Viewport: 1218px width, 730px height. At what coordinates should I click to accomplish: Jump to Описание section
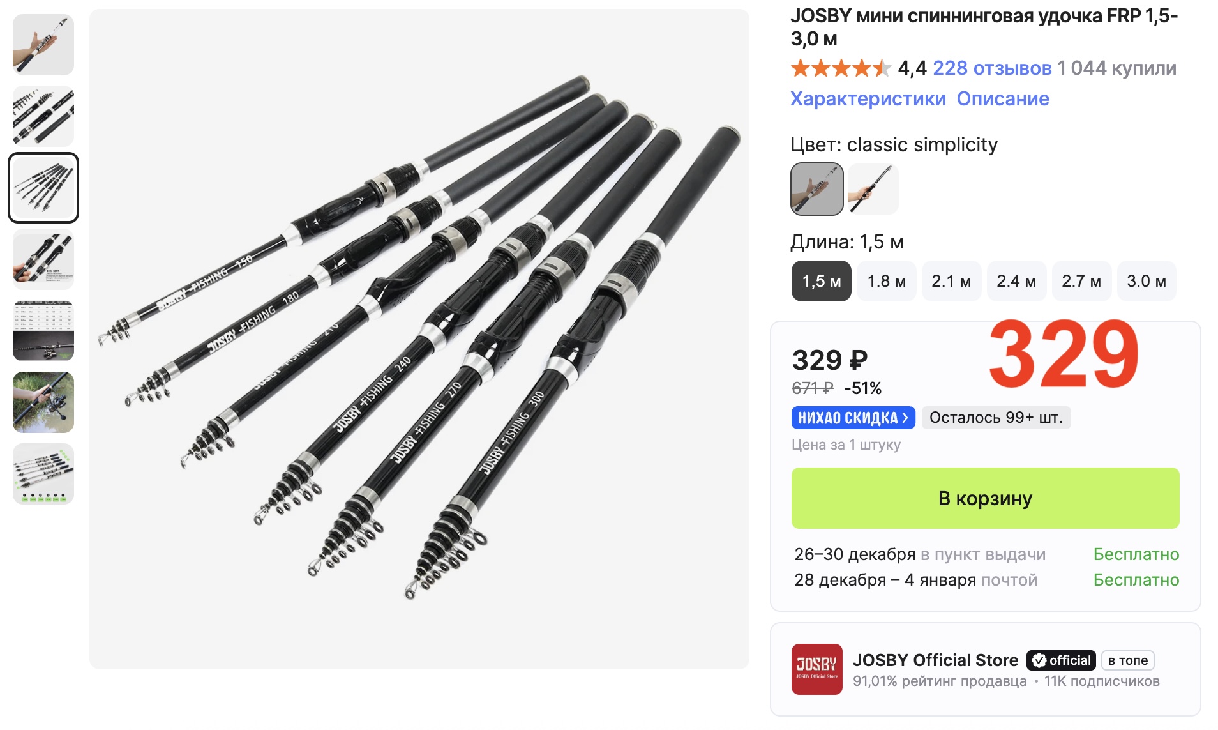coord(1002,99)
